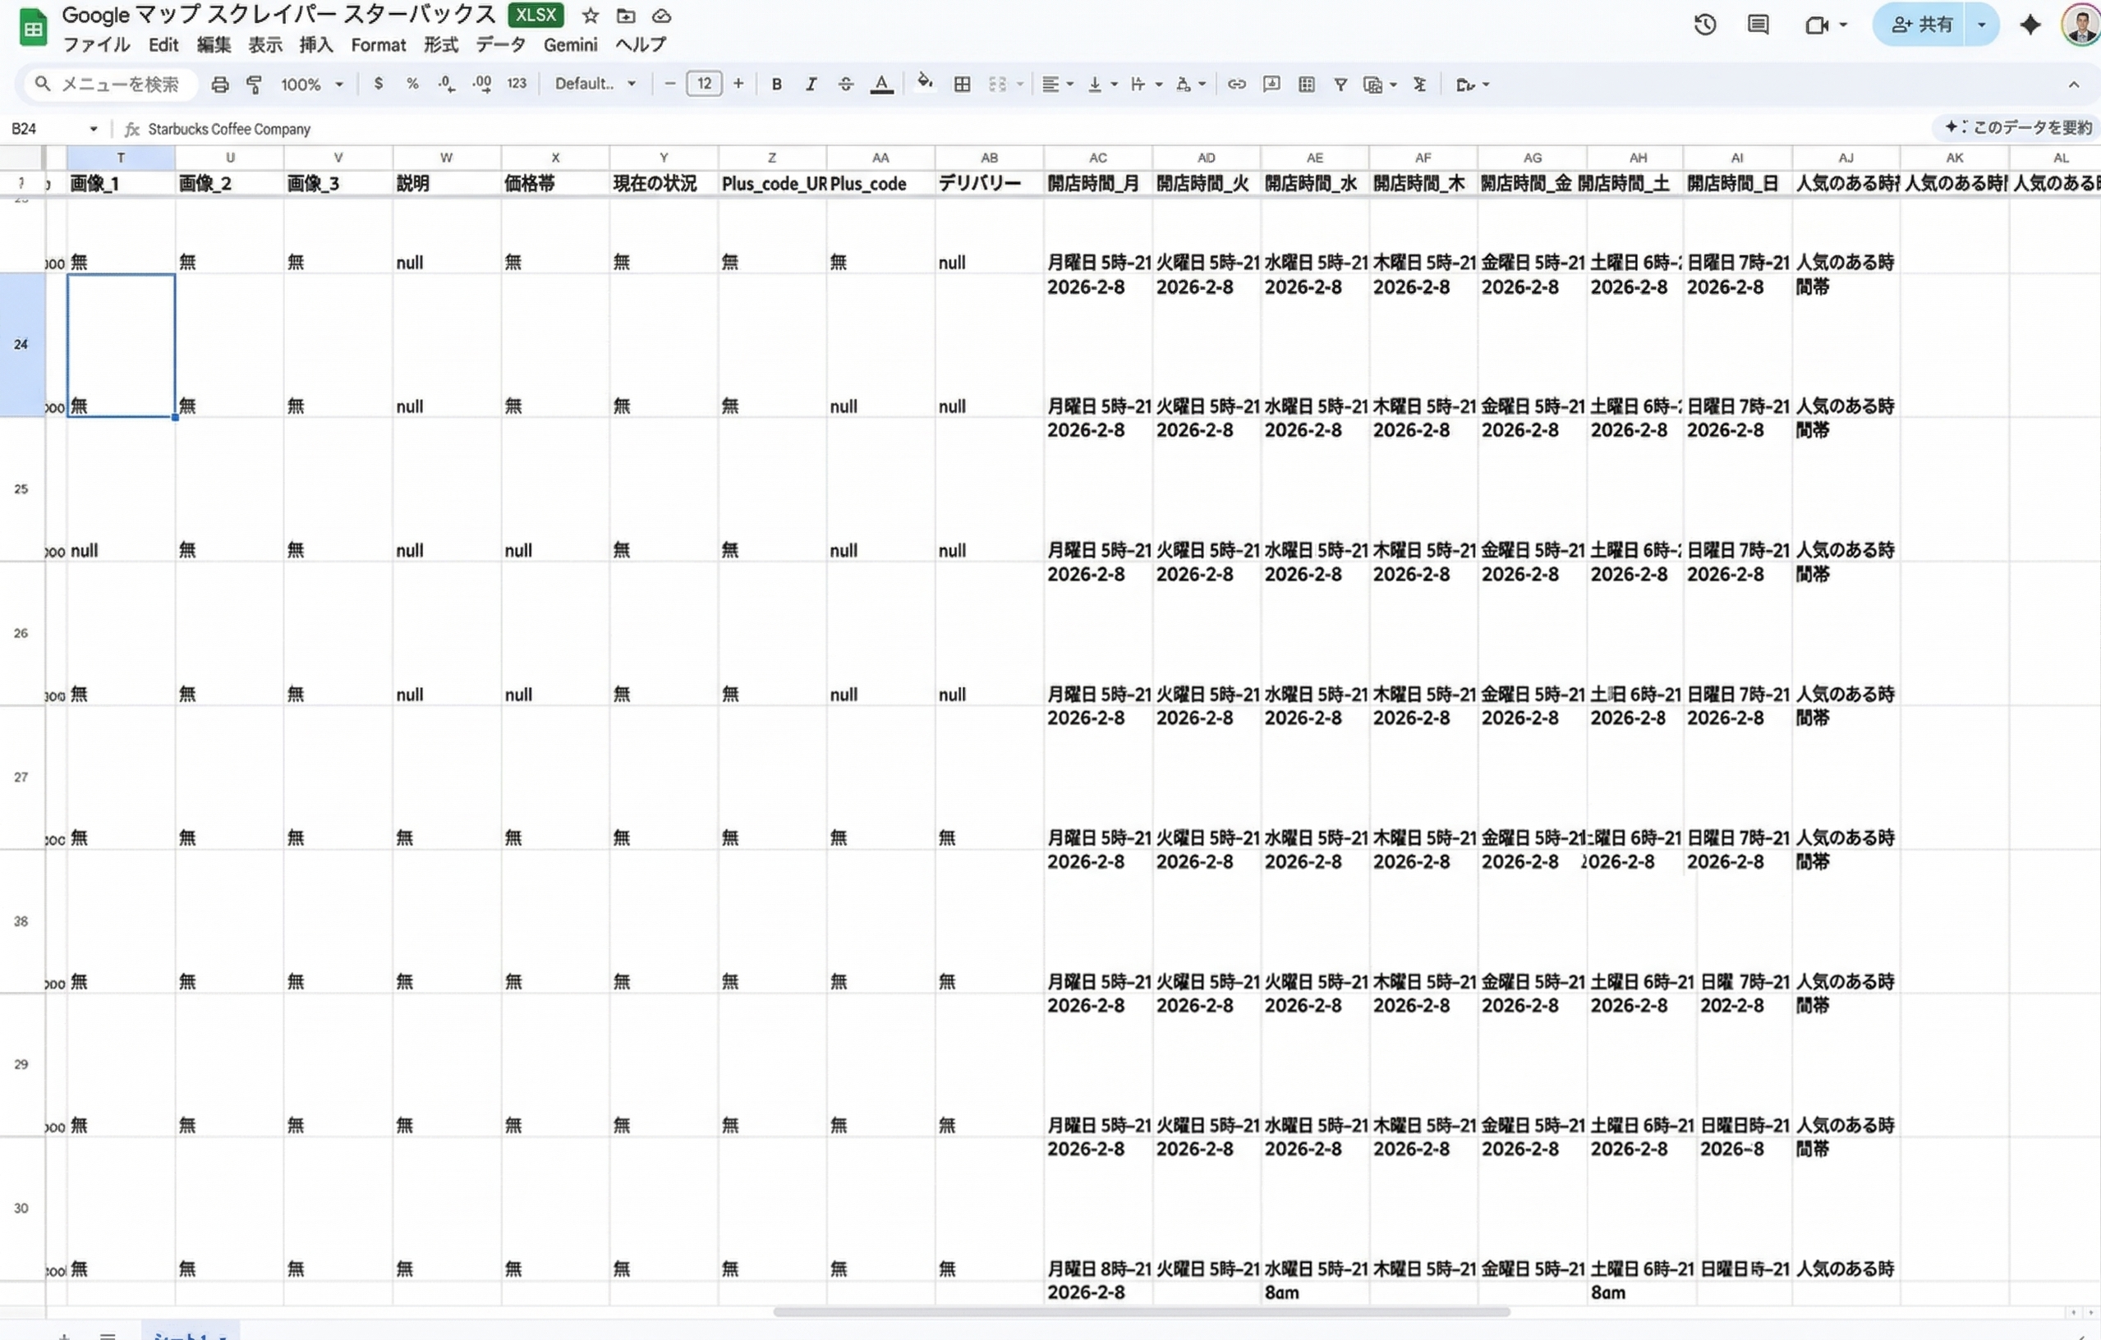This screenshot has width=2101, height=1340.
Task: Click the borders icon
Action: 962,85
